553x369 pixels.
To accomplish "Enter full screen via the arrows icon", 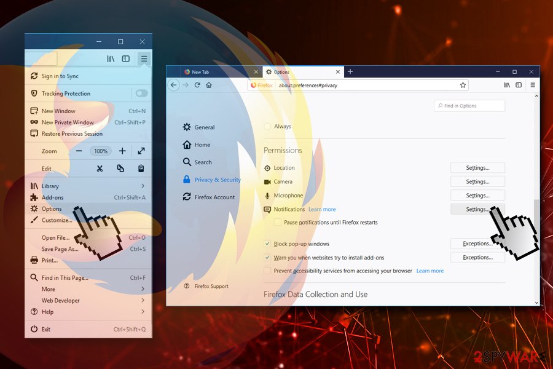I will (141, 151).
